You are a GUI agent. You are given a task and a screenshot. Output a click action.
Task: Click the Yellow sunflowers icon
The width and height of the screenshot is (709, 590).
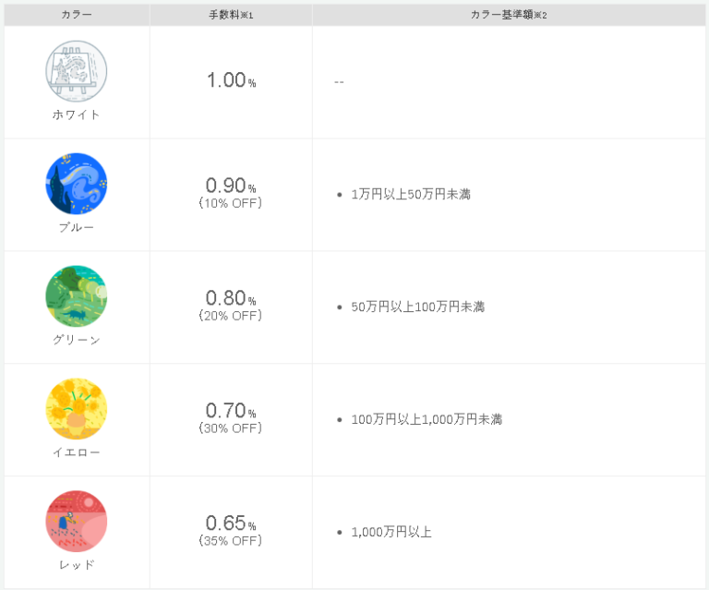77,409
